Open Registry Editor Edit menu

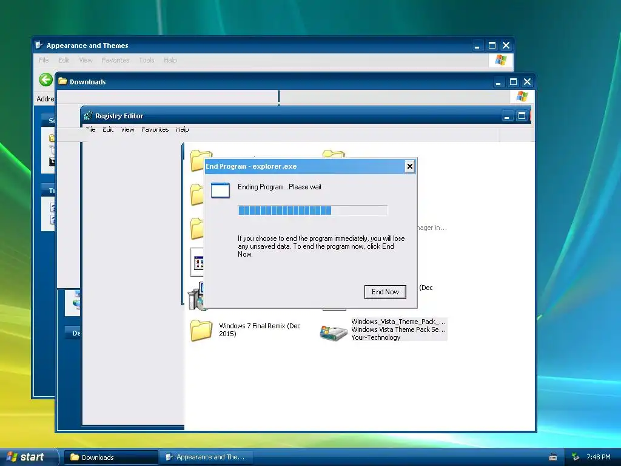[x=108, y=129]
